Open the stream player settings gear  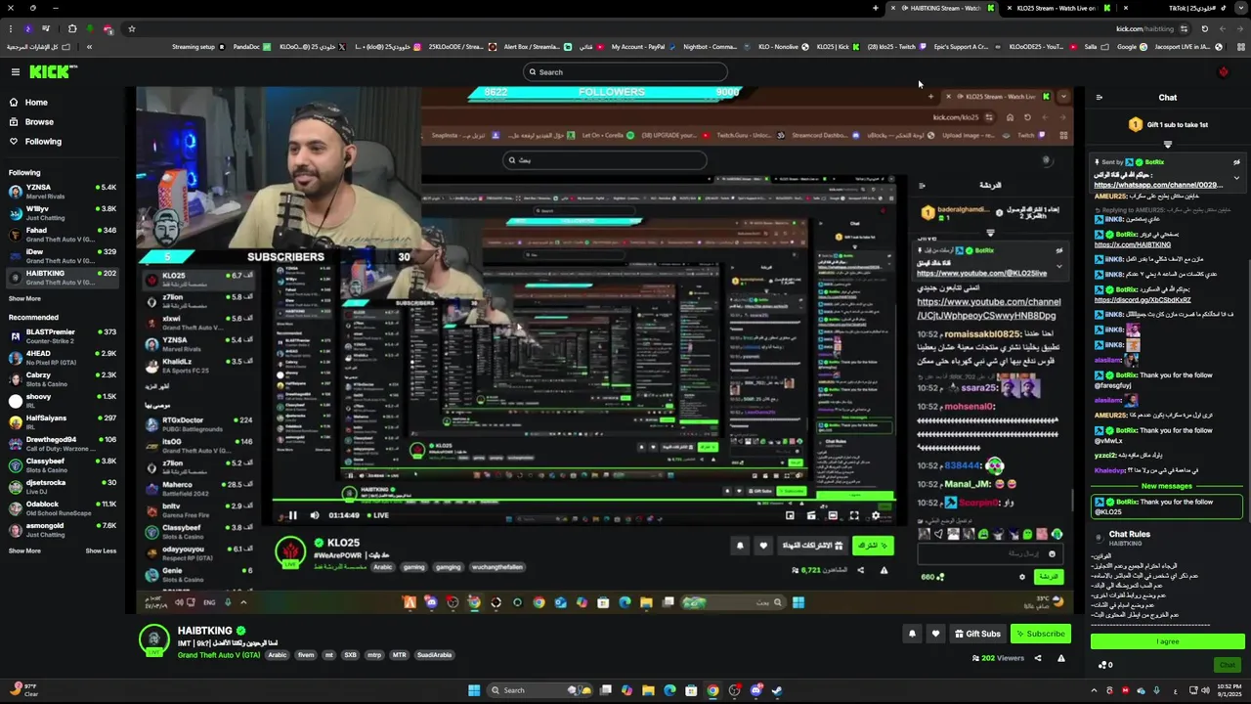tap(876, 515)
